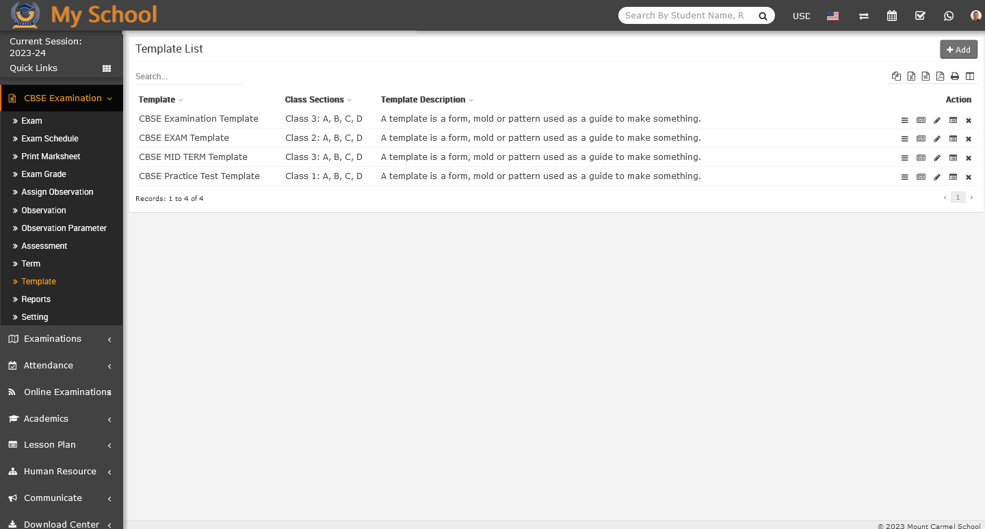Export template list to PDF
The height and width of the screenshot is (529, 985).
[941, 77]
